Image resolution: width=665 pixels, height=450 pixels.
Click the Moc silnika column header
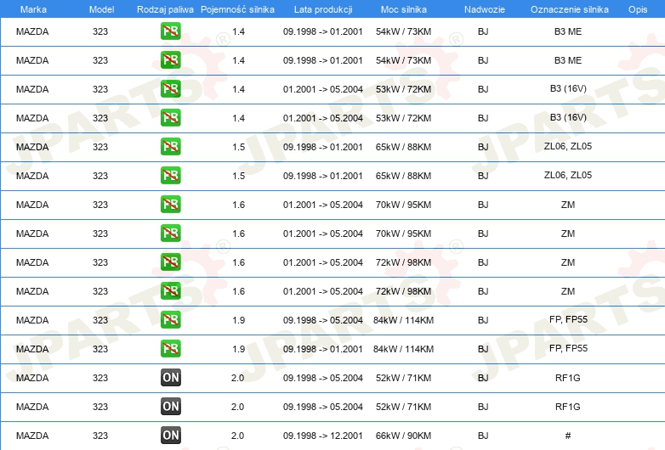coord(404,8)
